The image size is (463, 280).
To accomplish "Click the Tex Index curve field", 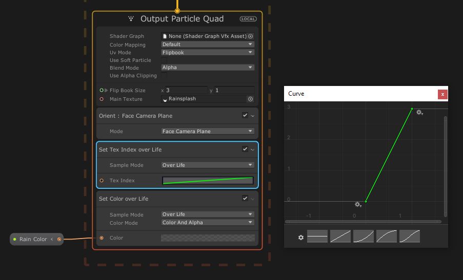I will [208, 181].
